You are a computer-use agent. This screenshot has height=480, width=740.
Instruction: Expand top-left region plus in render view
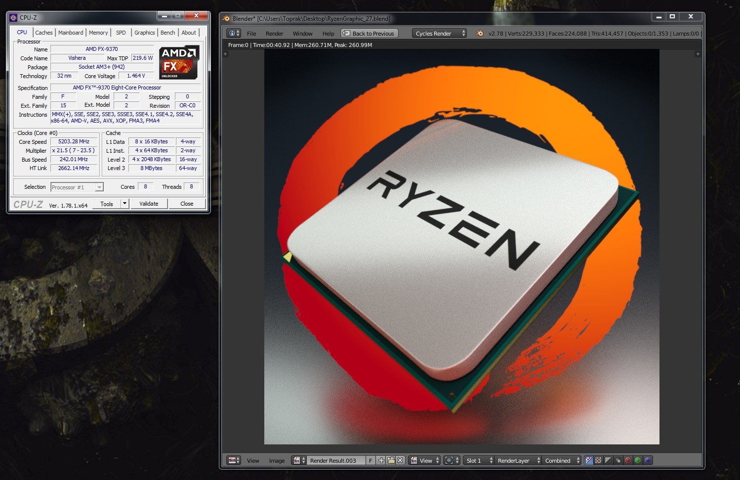tap(225, 54)
